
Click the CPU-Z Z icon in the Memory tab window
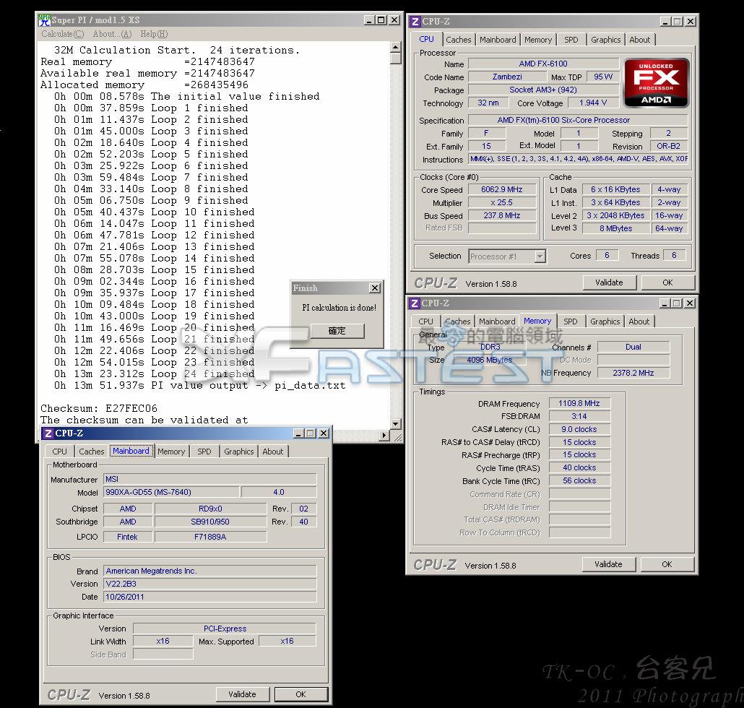pyautogui.click(x=415, y=303)
